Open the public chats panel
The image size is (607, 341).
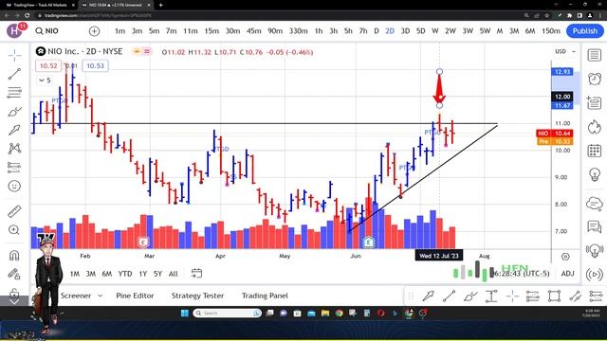pyautogui.click(x=595, y=226)
